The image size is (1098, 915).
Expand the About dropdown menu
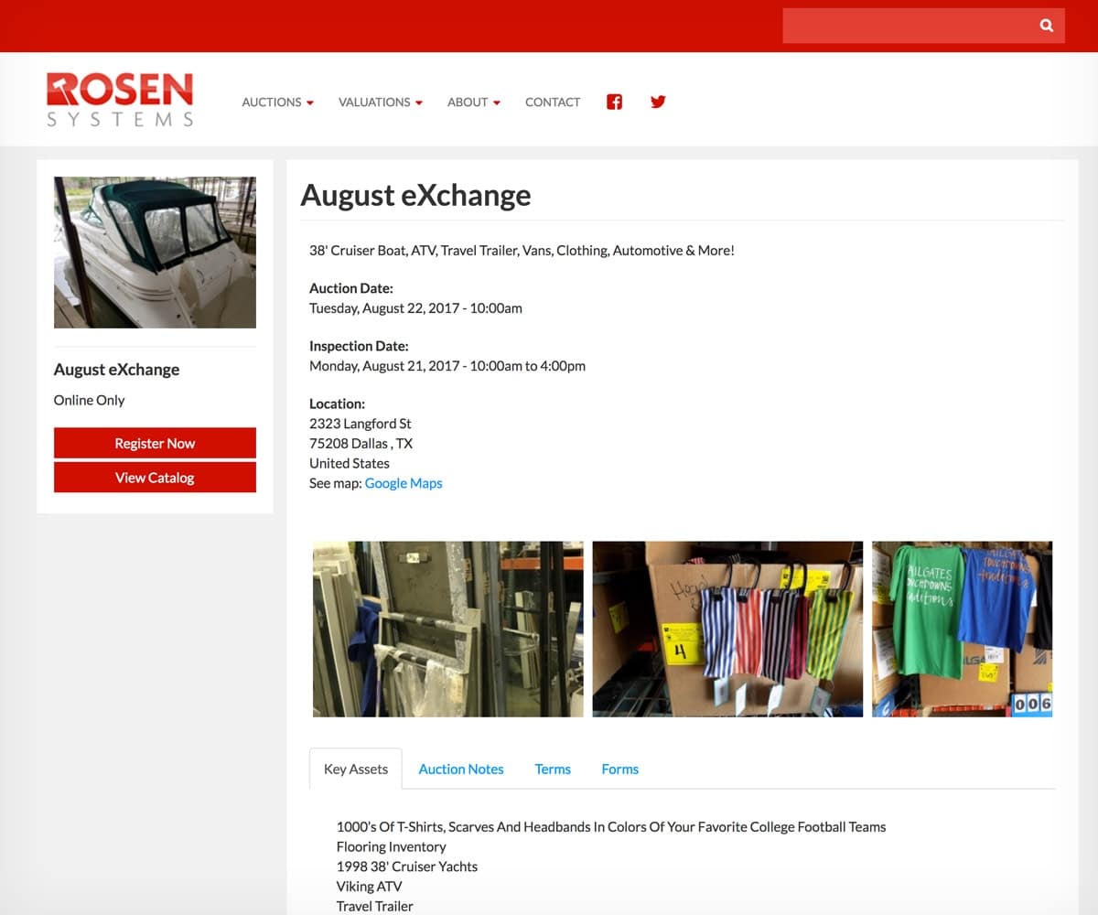tap(474, 102)
